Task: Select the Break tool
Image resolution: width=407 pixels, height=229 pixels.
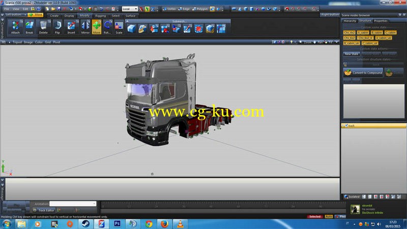Action: [x=29, y=27]
